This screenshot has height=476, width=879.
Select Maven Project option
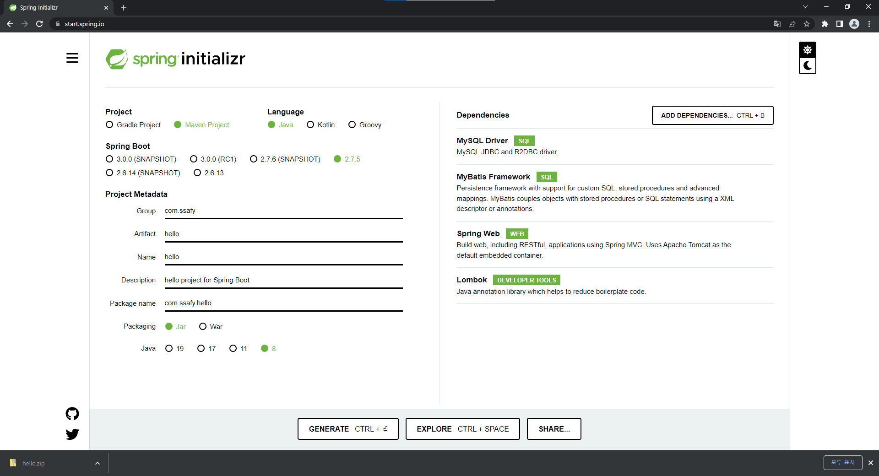[x=201, y=125]
